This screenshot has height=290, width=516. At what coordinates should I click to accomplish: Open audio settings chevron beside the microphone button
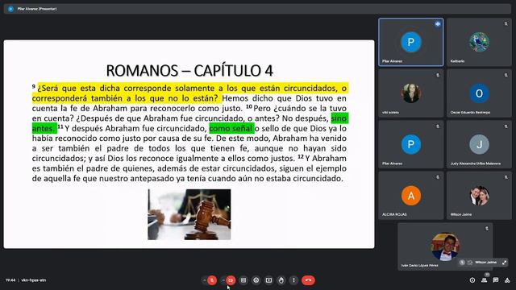point(204,280)
